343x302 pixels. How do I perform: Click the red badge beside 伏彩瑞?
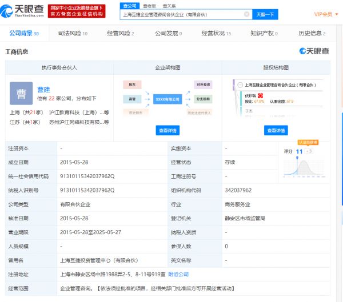(x=260, y=95)
